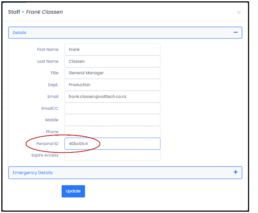Click the Personal ID field with 40bc01c4

(x=112, y=143)
